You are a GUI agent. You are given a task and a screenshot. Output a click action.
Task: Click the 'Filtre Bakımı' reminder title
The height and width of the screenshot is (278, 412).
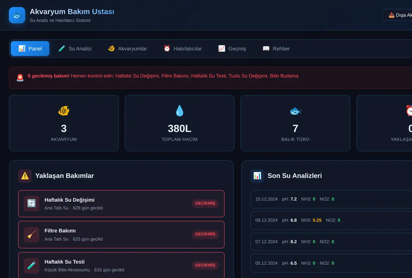[x=60, y=231]
